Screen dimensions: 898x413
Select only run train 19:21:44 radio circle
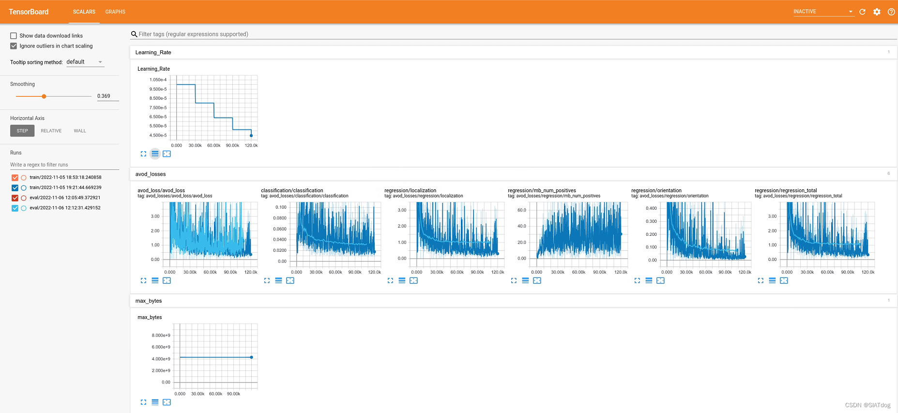pyautogui.click(x=24, y=188)
